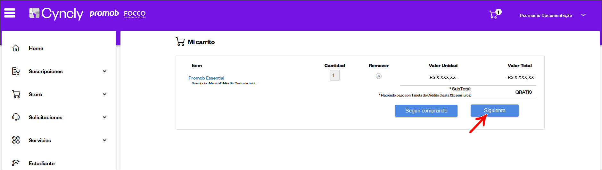Screen dimensions: 602x170
Task: Click the Item column header
Action: tap(197, 66)
